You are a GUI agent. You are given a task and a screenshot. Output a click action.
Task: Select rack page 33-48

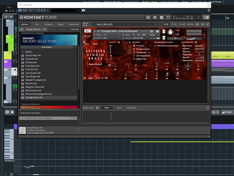182,24
